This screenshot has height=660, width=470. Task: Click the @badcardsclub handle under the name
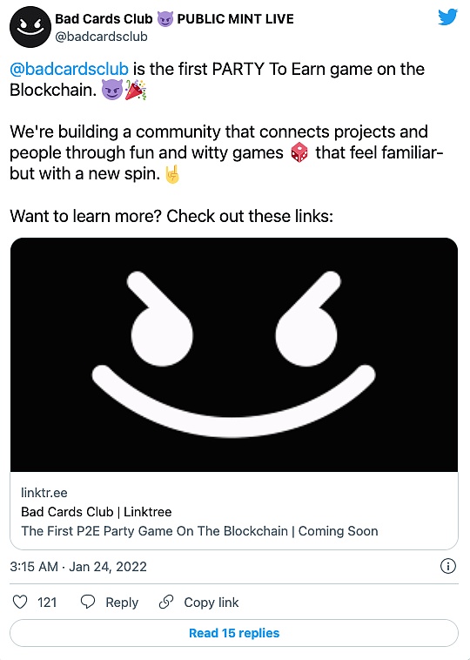102,37
